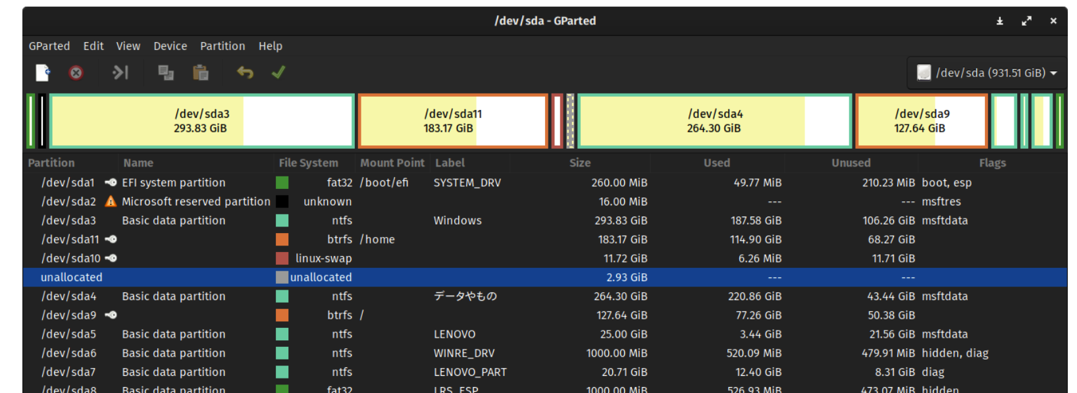Select the /dev/sda1 partition row
This screenshot has height=393, width=1077.
[x=545, y=182]
